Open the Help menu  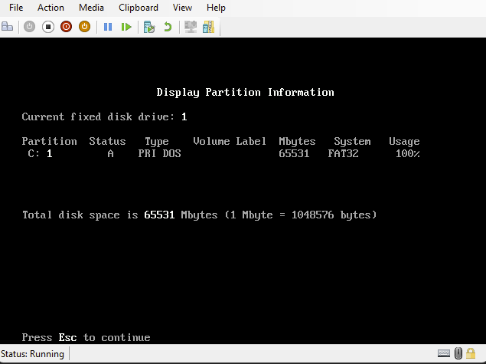(216, 8)
